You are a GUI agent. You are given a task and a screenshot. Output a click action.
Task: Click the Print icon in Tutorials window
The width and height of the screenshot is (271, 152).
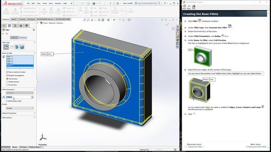[x=194, y=7]
